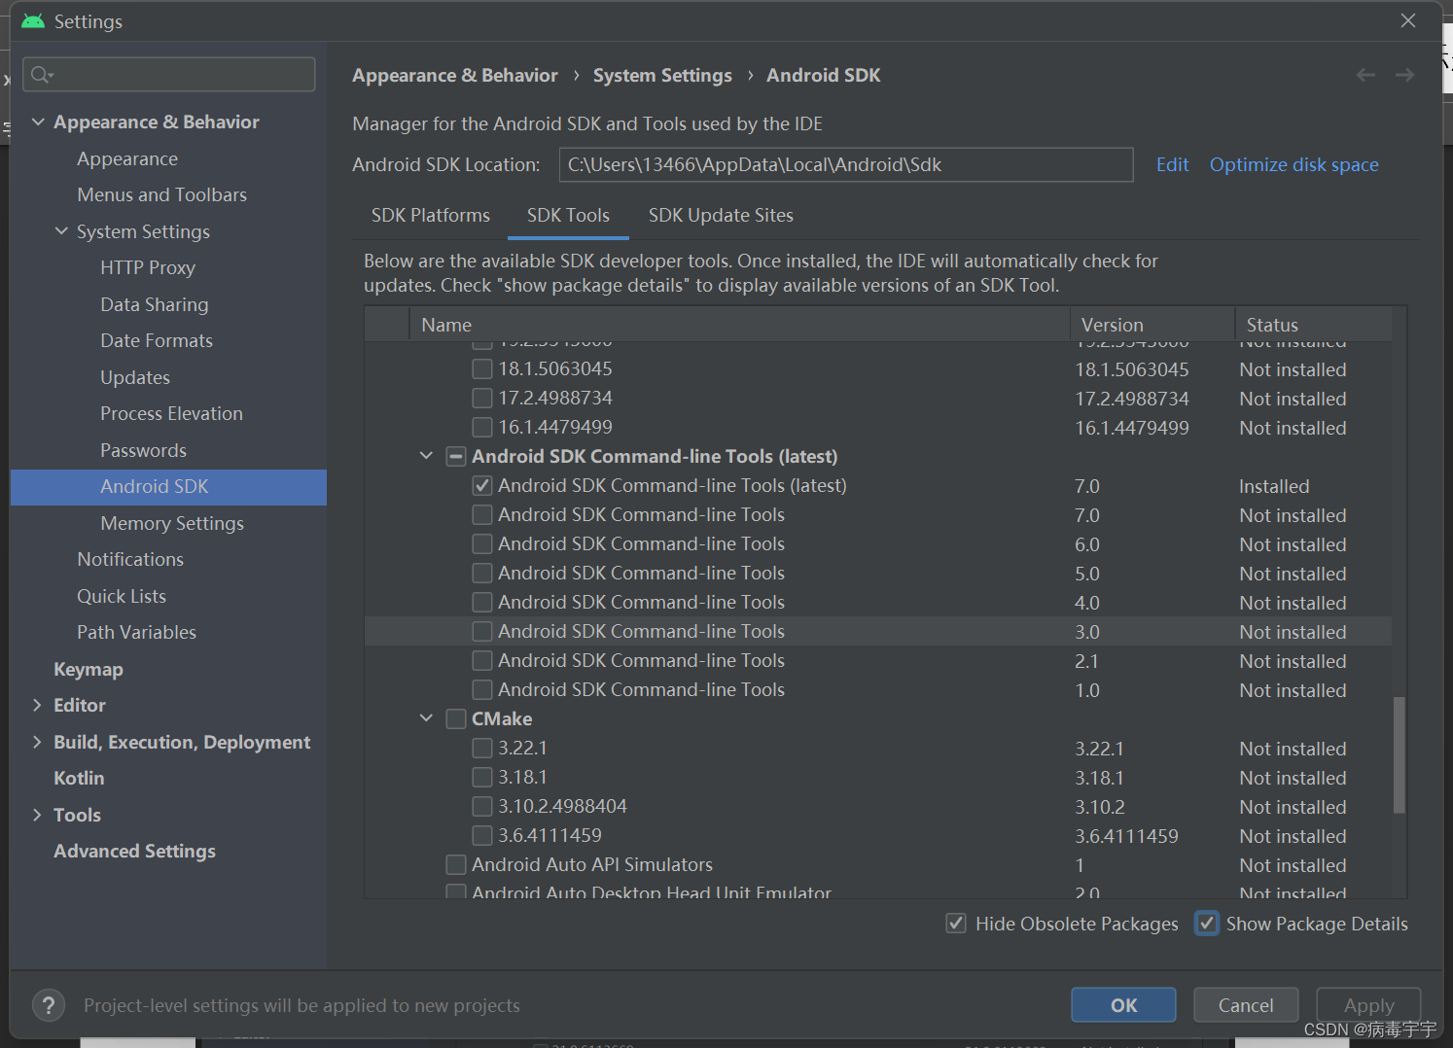1453x1048 pixels.
Task: Click the search magnifier icon in settings
Action: pyautogui.click(x=40, y=75)
